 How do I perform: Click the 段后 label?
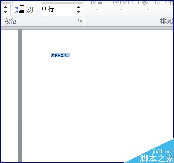[x=32, y=10]
